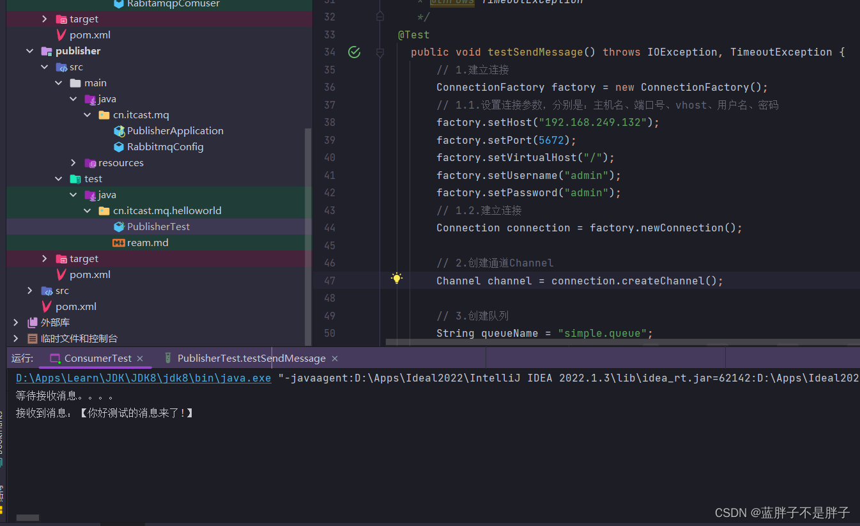860x526 pixels.
Task: Expand the external libraries node
Action: (16, 323)
